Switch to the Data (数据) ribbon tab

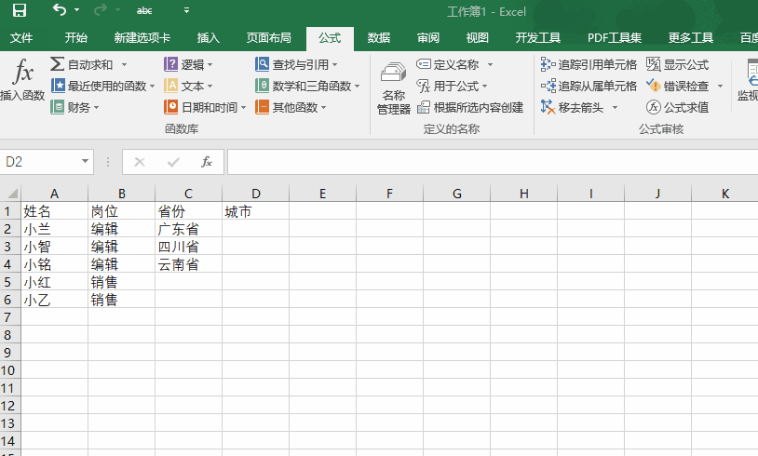point(379,38)
